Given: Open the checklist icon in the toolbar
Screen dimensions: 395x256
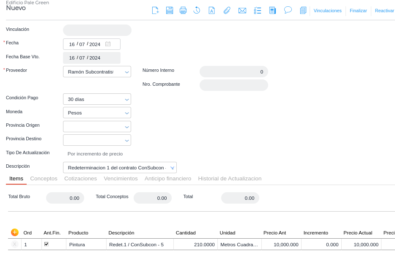Looking at the screenshot, I should (x=258, y=11).
